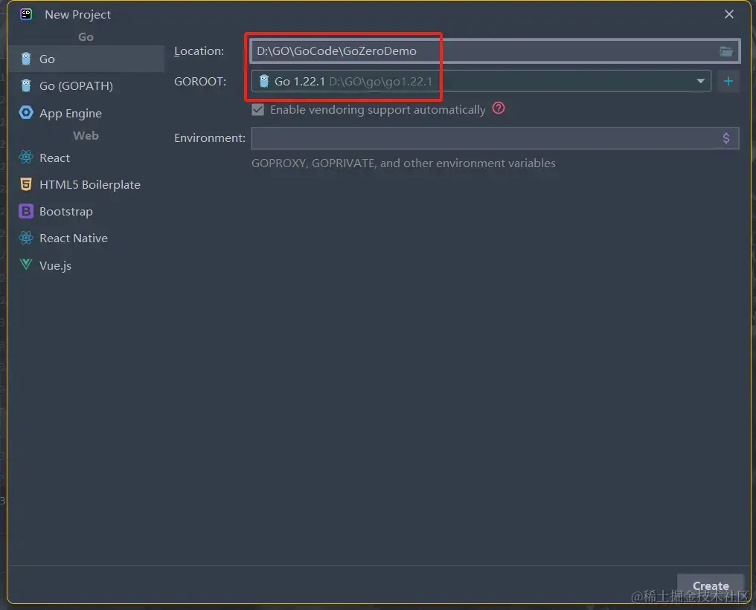Image resolution: width=756 pixels, height=610 pixels.
Task: Click the Location label
Action: pyautogui.click(x=199, y=51)
